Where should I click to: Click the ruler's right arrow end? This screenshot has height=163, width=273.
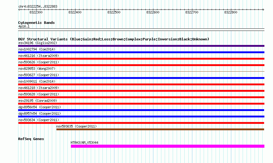click(263, 9)
